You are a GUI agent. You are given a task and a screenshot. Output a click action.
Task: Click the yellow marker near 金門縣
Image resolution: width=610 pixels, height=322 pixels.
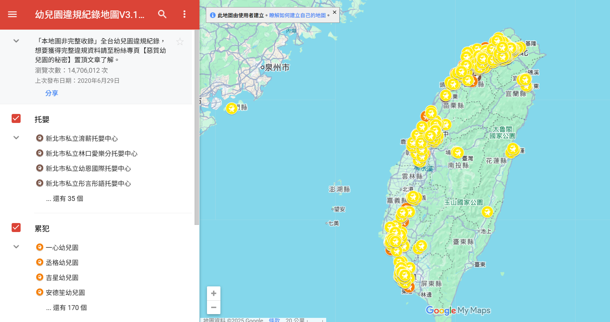[232, 108]
